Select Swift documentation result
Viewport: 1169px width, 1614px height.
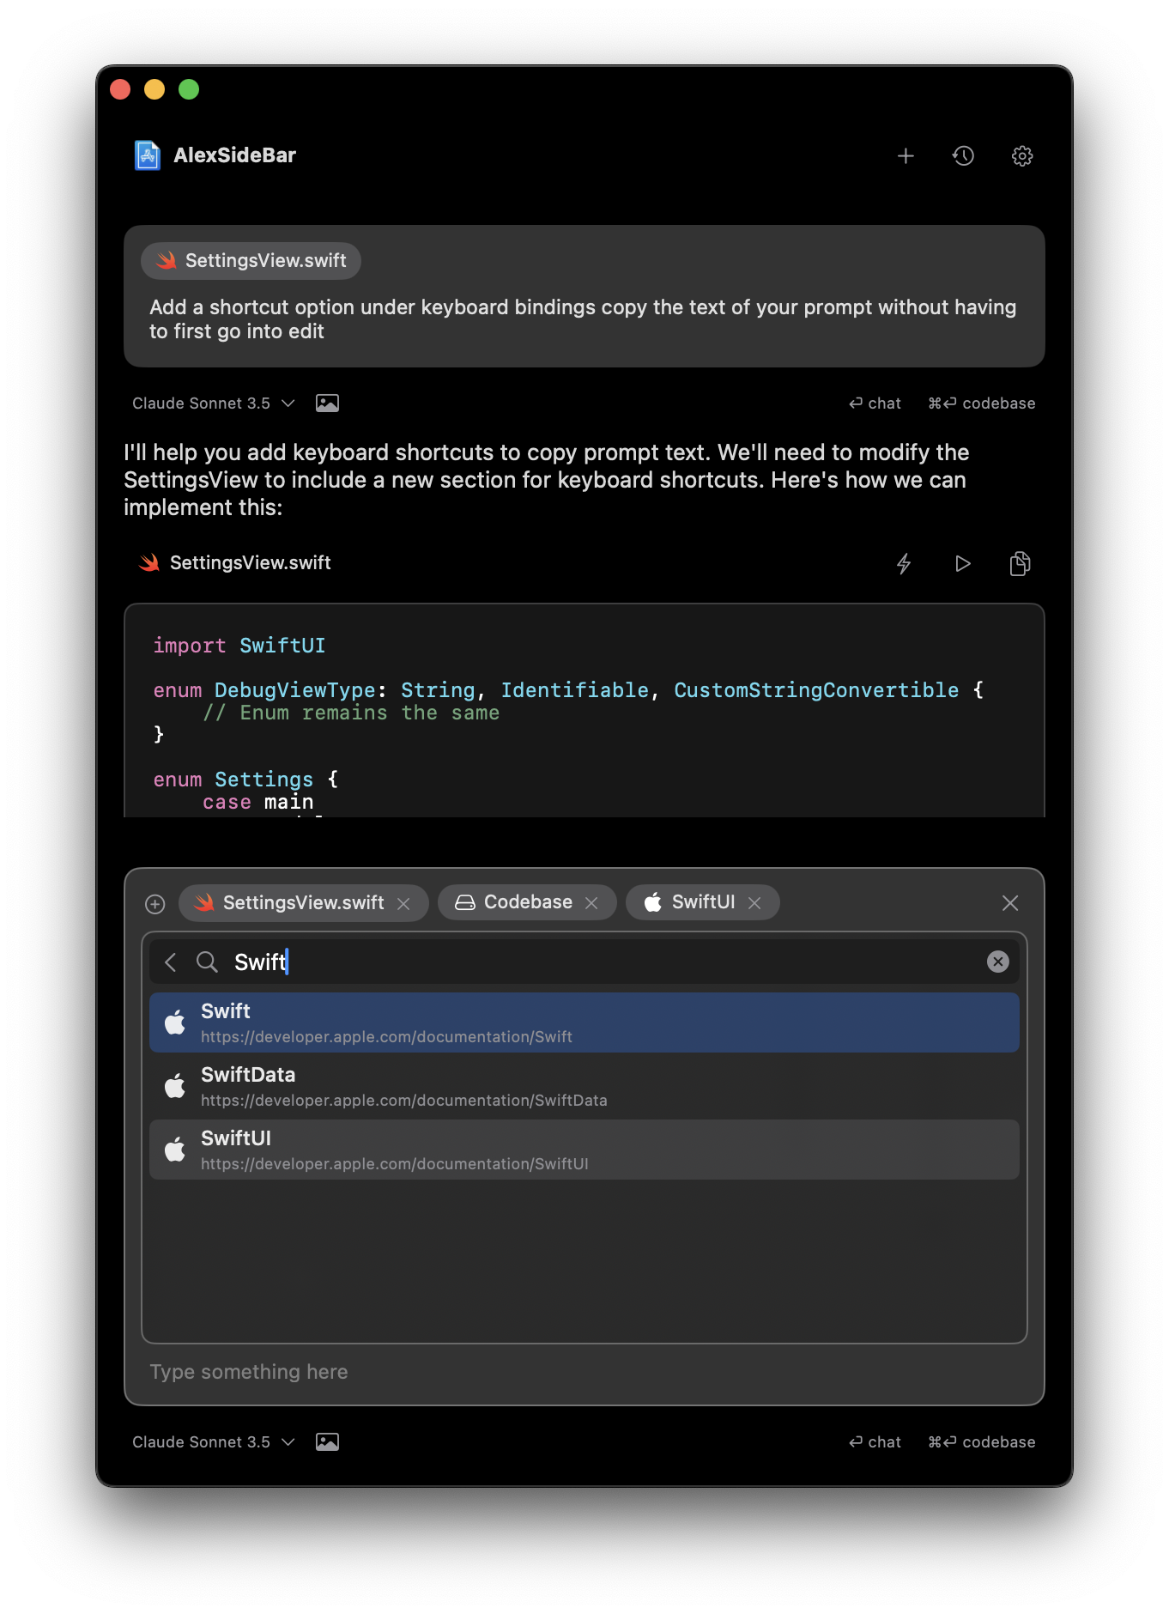pyautogui.click(x=584, y=1022)
